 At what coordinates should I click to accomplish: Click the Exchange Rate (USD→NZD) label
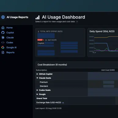(x=49, y=103)
